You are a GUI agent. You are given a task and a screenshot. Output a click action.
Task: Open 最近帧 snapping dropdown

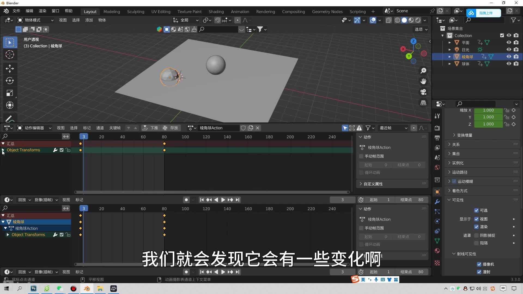coord(393,128)
